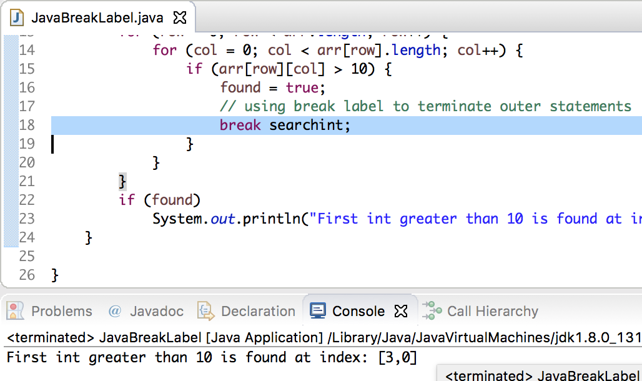Click line number 20 in the gutter
Viewport: 642px width, 381px height.
(x=27, y=162)
